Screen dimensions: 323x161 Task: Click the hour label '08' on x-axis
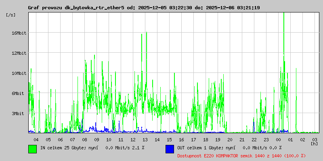click(84, 140)
